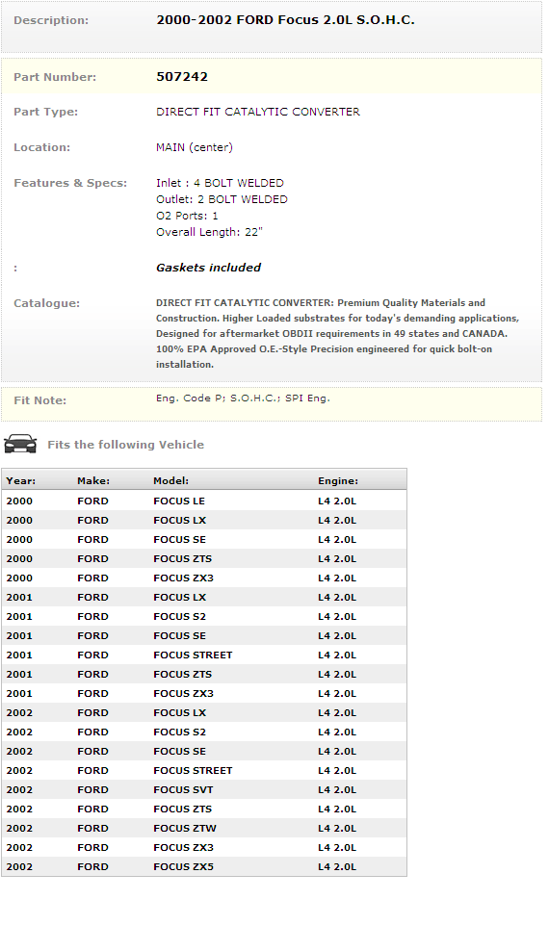This screenshot has height=925, width=549.
Task: Select the 2000 FOCUS SE model cell
Action: pyautogui.click(x=179, y=539)
